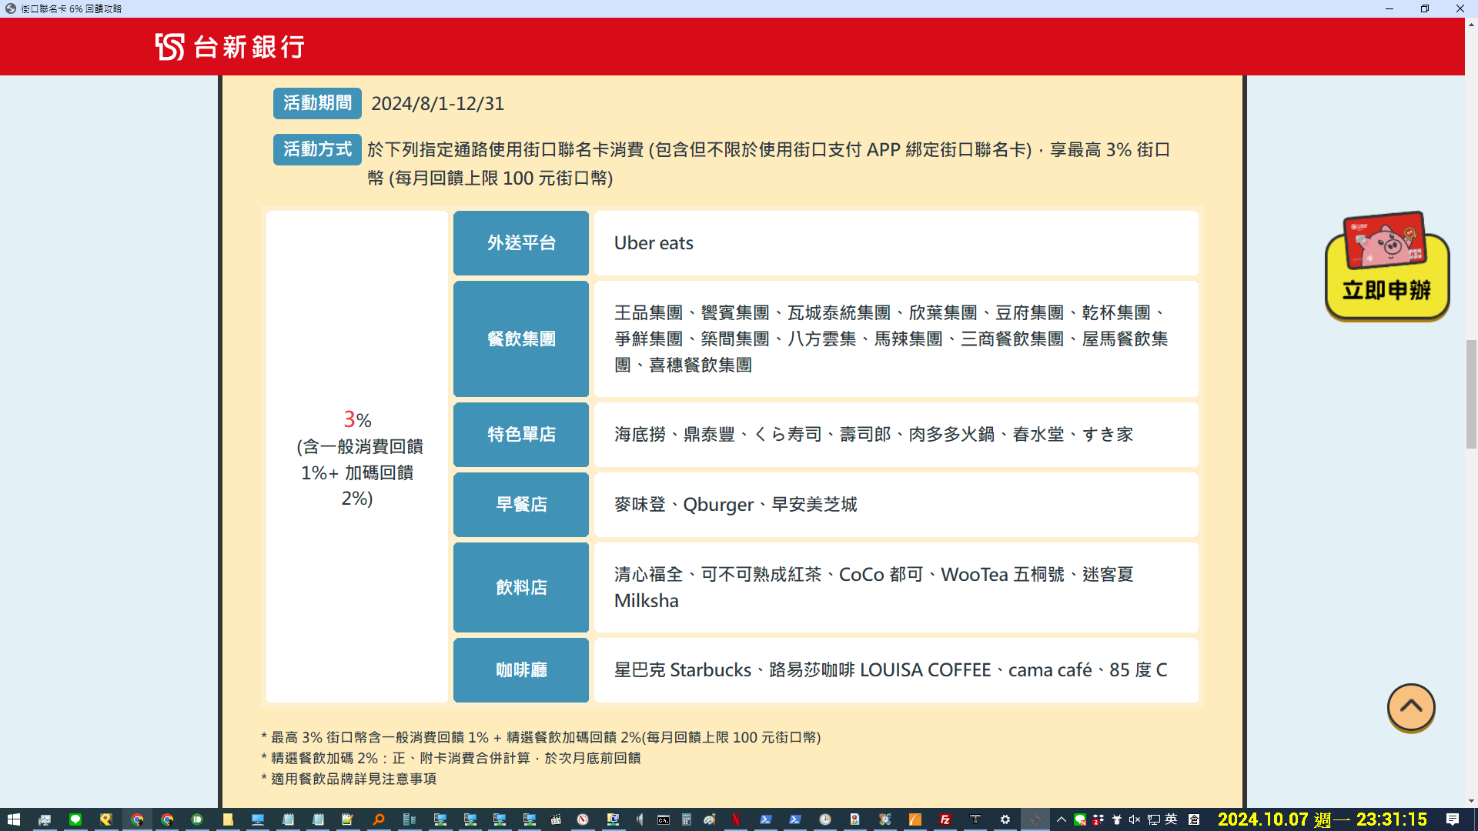
Task: Click the 海底撈、鼎泰豐 restaurants cell
Action: tap(896, 435)
